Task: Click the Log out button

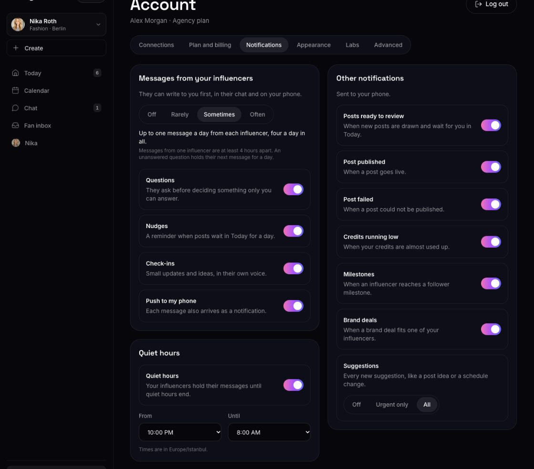Action: 492,4
